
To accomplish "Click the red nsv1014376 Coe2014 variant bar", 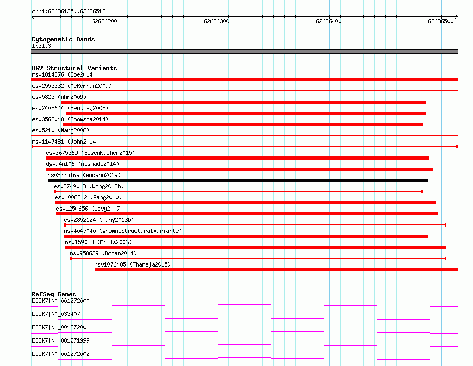I will point(244,80).
